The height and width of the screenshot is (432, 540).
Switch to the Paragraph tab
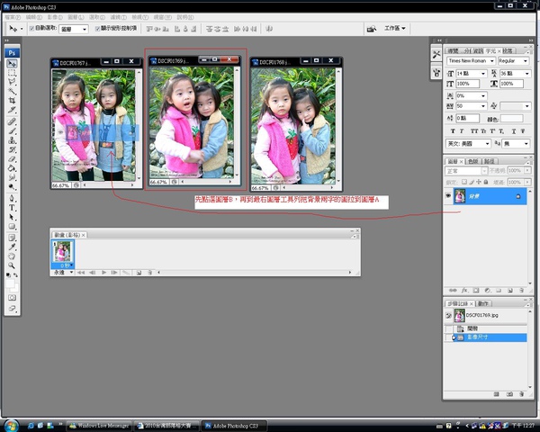[x=508, y=51]
